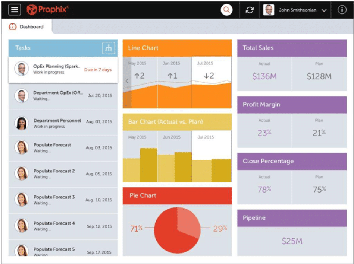The image size is (354, 264).
Task: Click the Tasks panel header
Action: click(63, 48)
